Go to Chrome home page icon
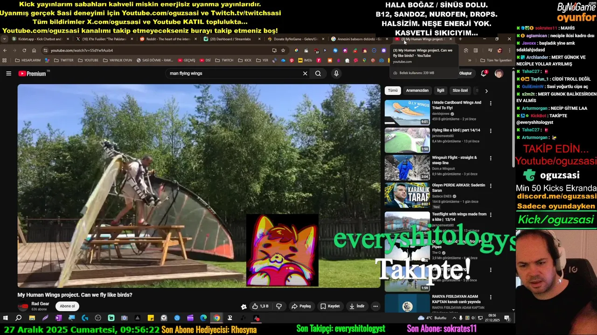The image size is (597, 335). point(34,50)
